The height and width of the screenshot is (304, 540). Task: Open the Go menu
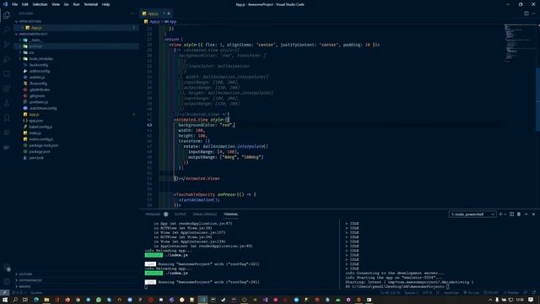point(66,4)
